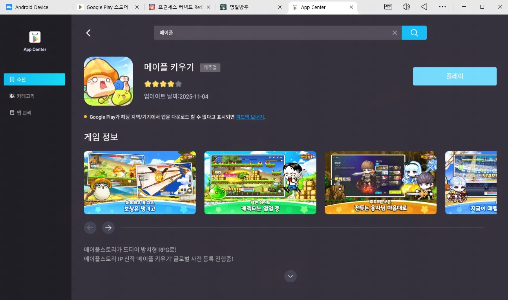The image size is (508, 300).
Task: Click the back arrow beside search bar
Action: pyautogui.click(x=88, y=33)
